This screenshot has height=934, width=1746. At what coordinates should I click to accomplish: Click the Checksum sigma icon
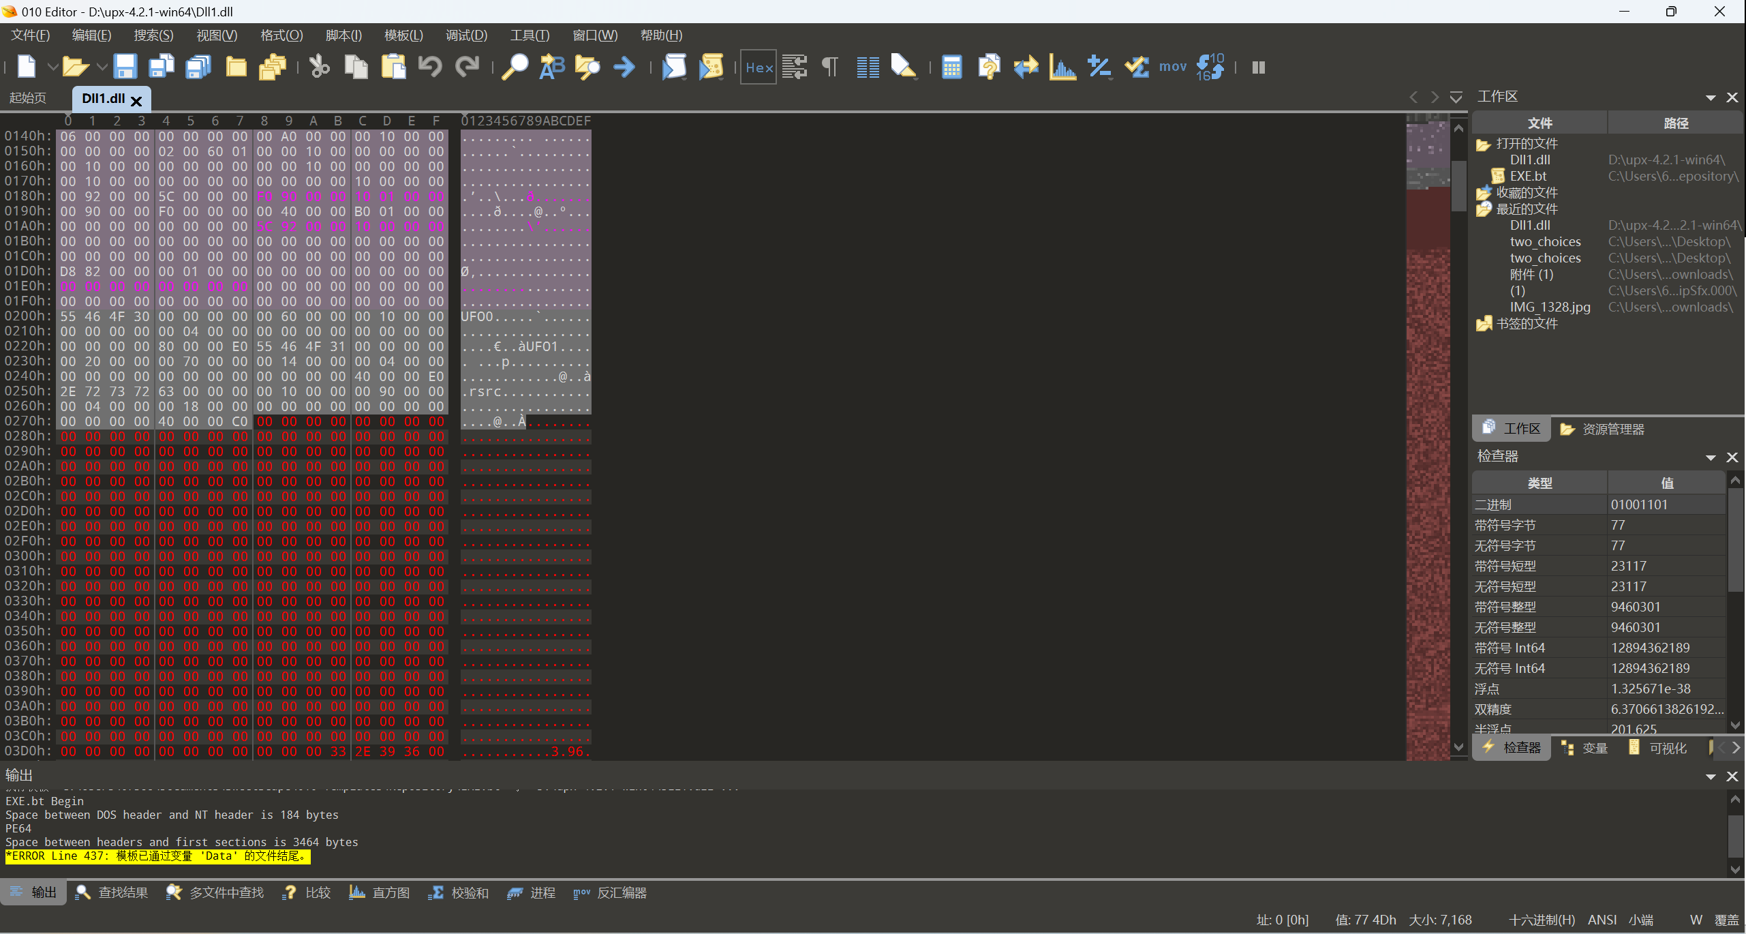(x=1136, y=67)
